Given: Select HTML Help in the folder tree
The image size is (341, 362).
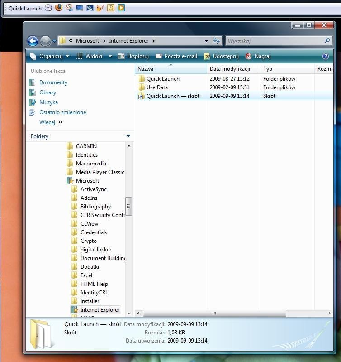Looking at the screenshot, I should 94,284.
